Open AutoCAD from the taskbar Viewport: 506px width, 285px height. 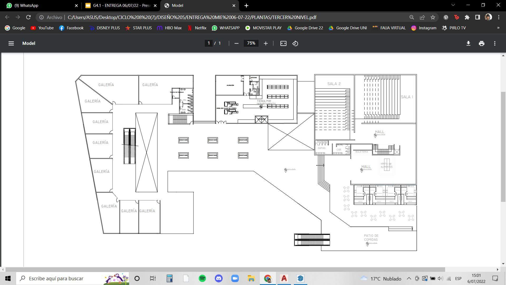(284, 278)
